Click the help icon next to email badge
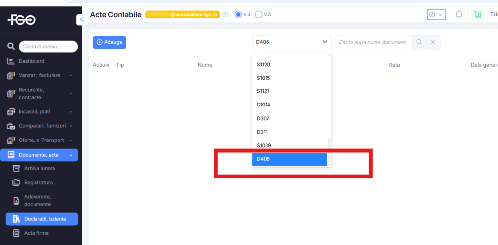498x245 pixels. pyautogui.click(x=225, y=15)
